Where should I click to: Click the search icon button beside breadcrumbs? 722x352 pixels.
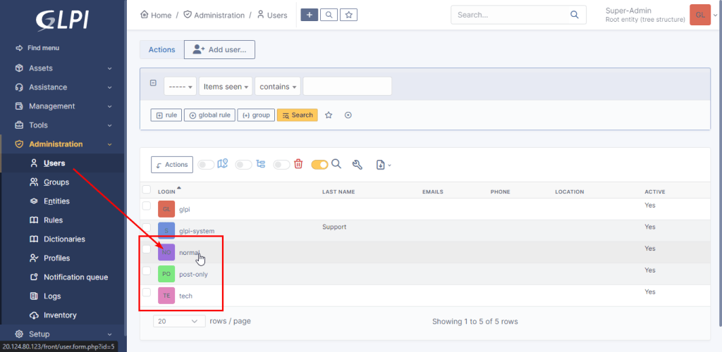329,15
